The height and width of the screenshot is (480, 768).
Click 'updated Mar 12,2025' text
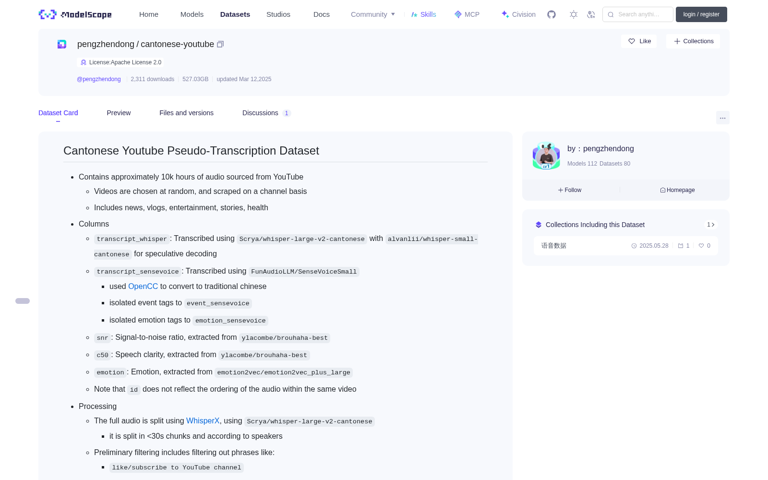244,79
